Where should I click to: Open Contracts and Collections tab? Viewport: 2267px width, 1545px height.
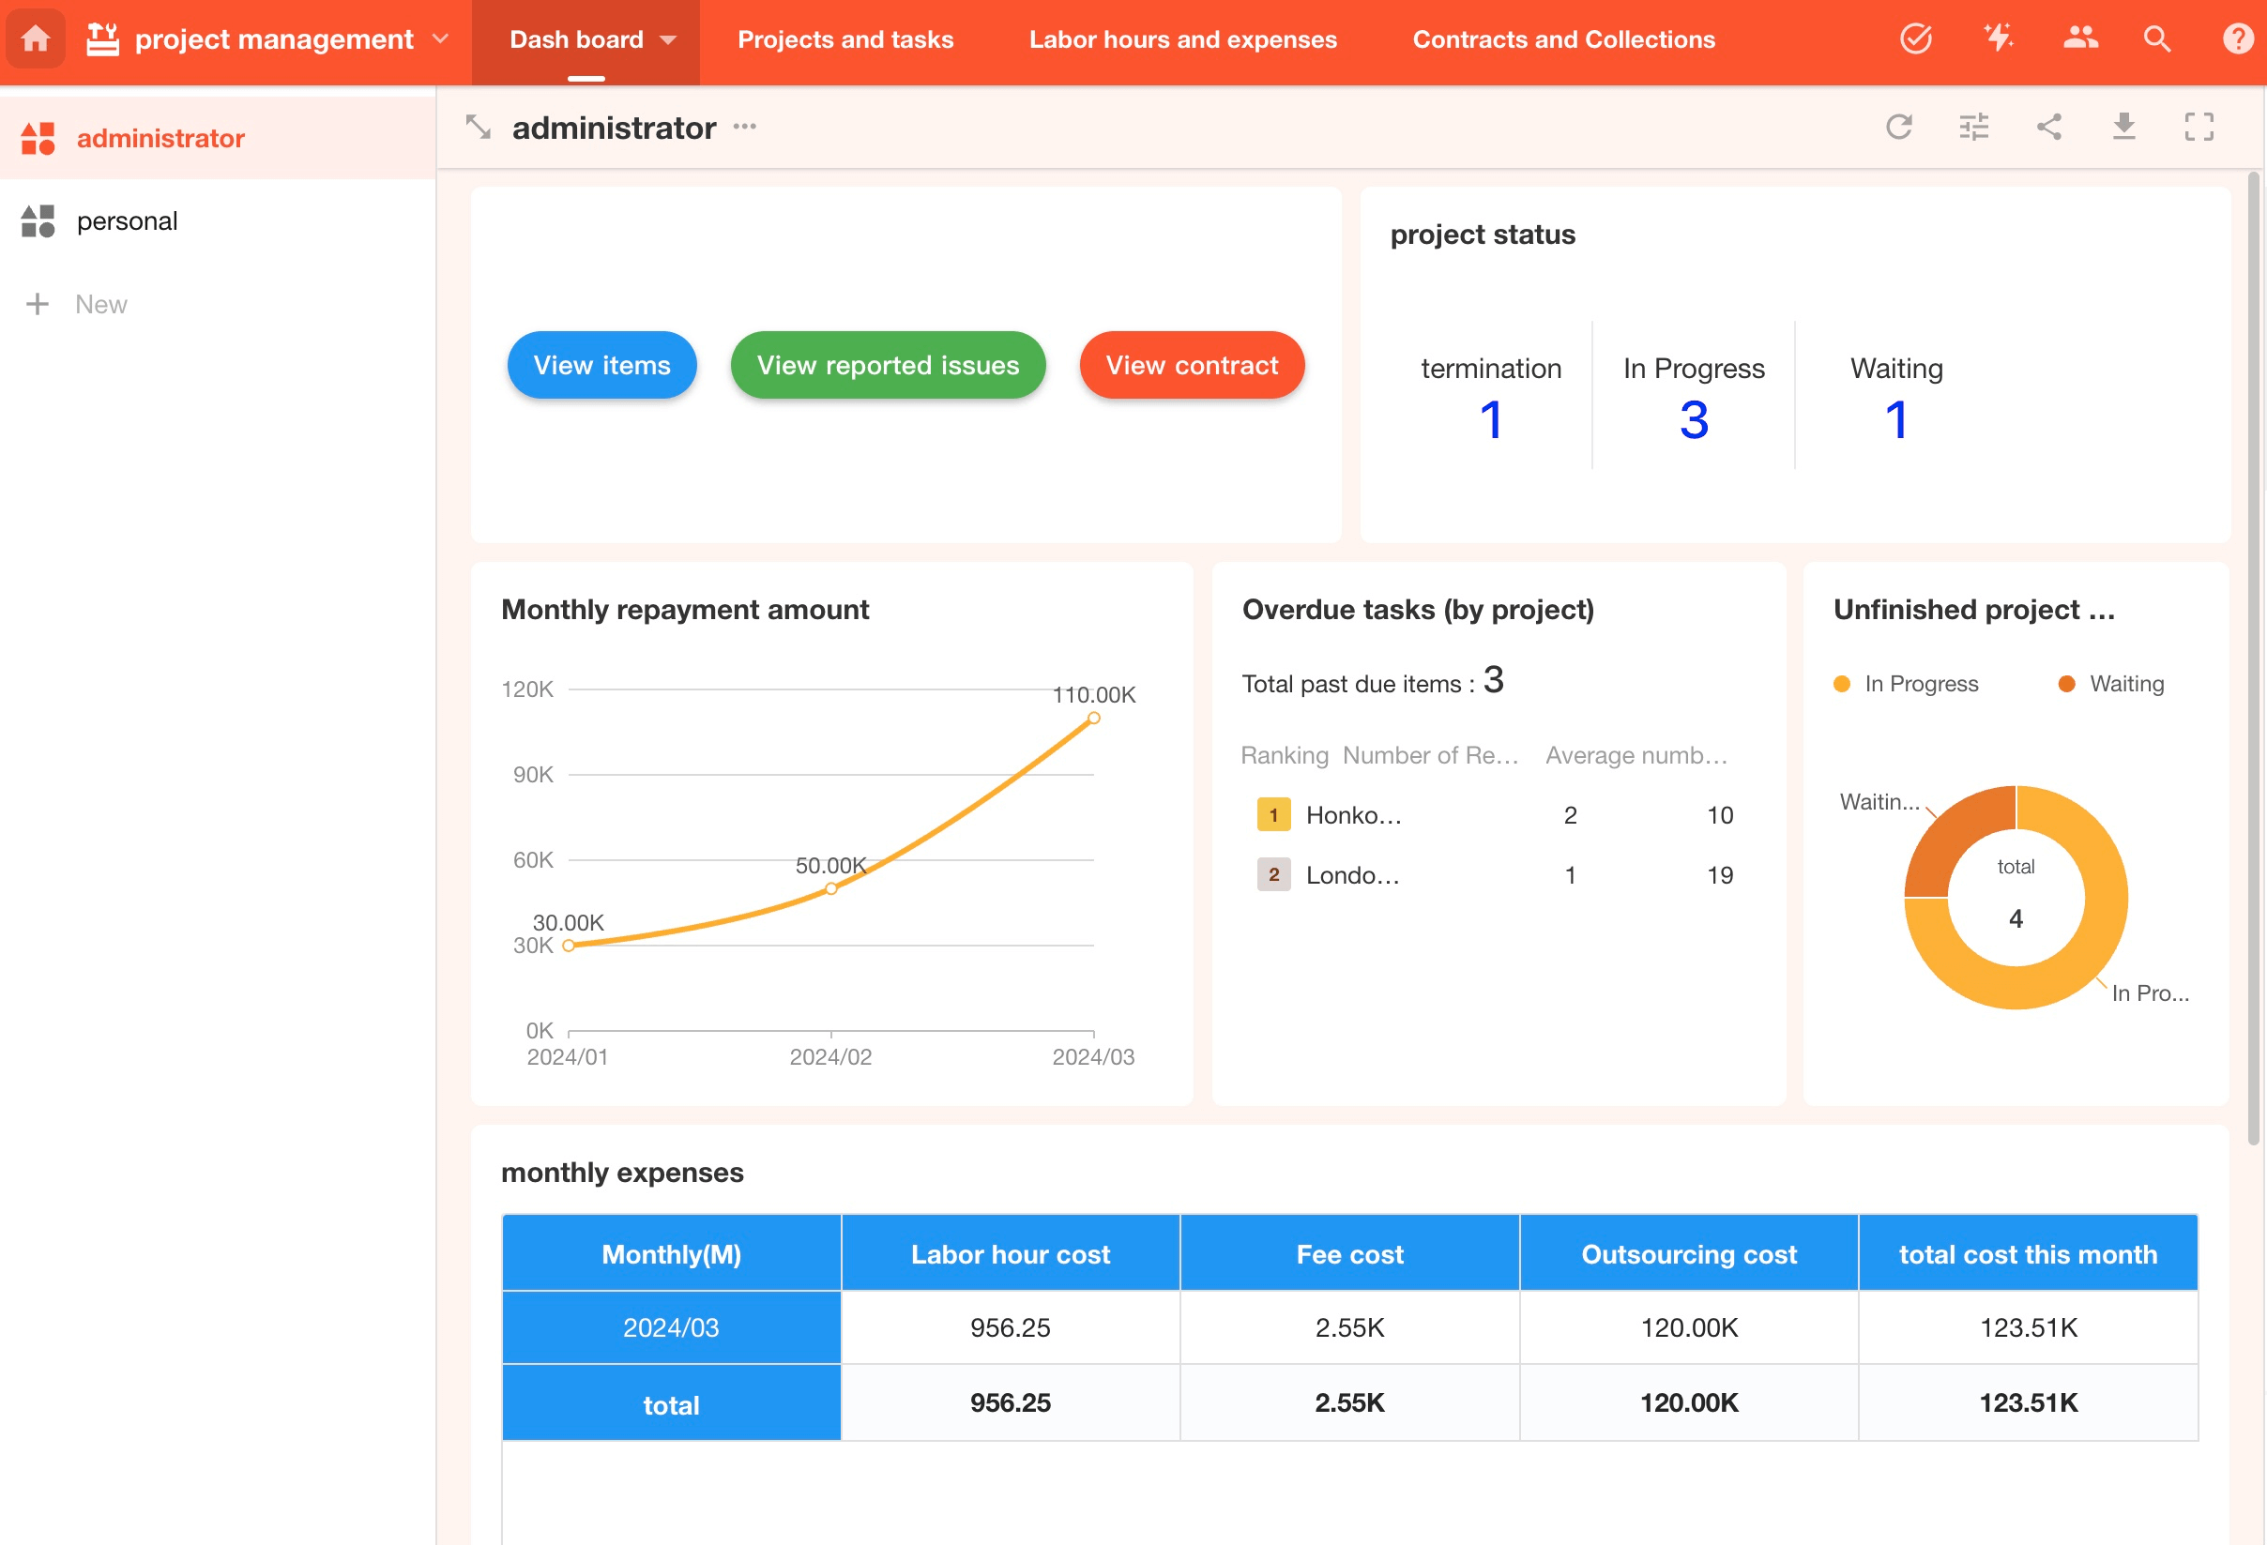coord(1562,39)
